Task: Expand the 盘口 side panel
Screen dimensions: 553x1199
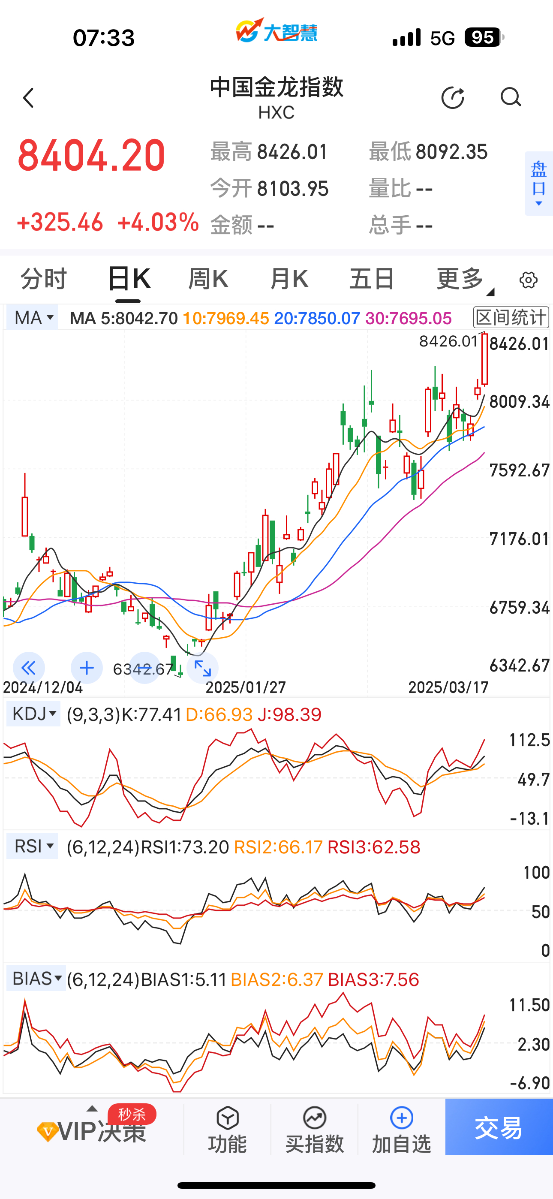Action: [538, 184]
